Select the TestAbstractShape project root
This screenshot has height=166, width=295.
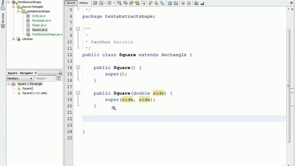29,2
